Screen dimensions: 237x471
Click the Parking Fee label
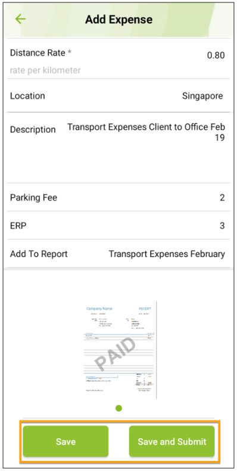[x=33, y=198]
